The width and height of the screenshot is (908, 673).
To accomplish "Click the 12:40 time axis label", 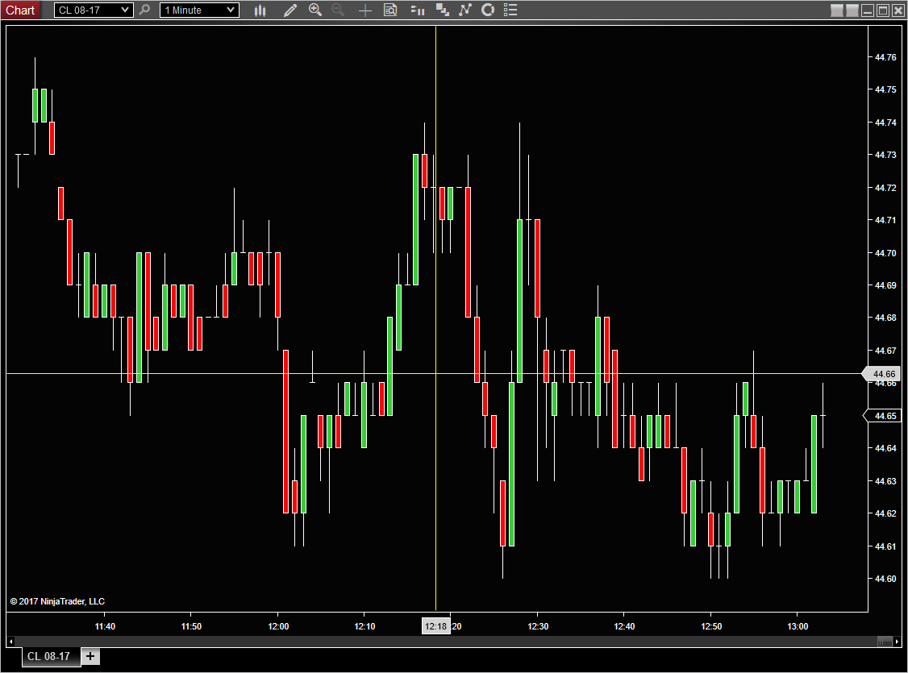I will click(x=624, y=626).
